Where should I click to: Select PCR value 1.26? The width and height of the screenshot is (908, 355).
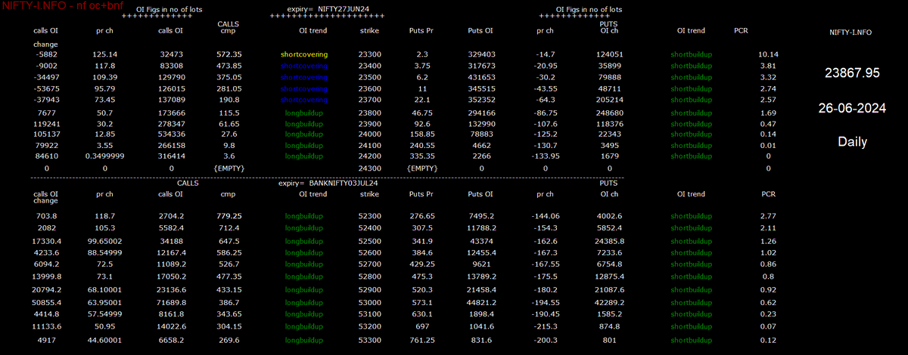pyautogui.click(x=768, y=241)
